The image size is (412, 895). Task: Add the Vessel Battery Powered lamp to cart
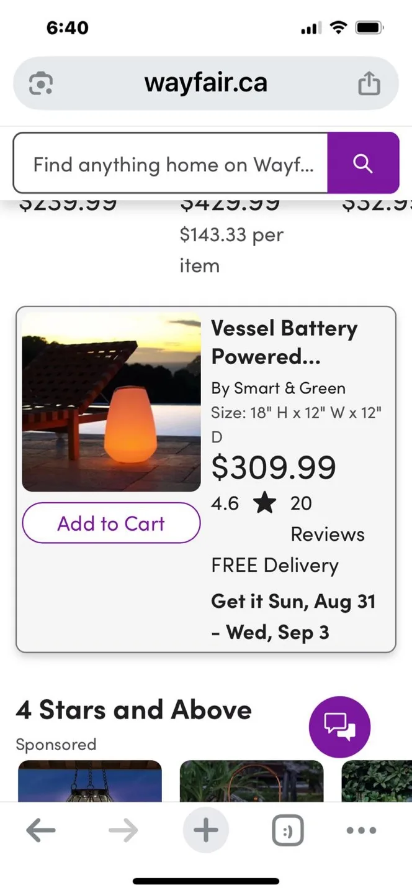[111, 523]
